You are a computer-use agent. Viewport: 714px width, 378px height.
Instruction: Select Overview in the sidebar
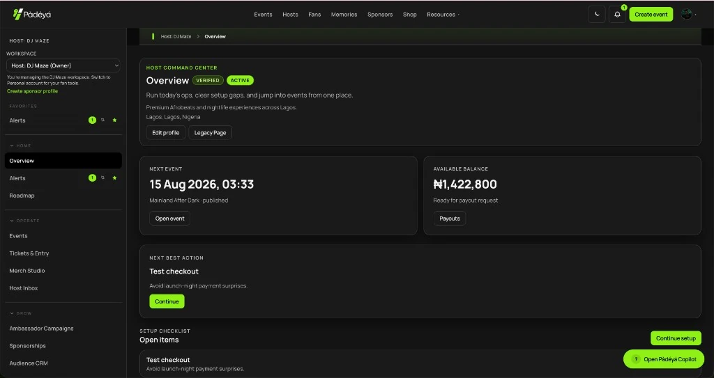tap(63, 161)
